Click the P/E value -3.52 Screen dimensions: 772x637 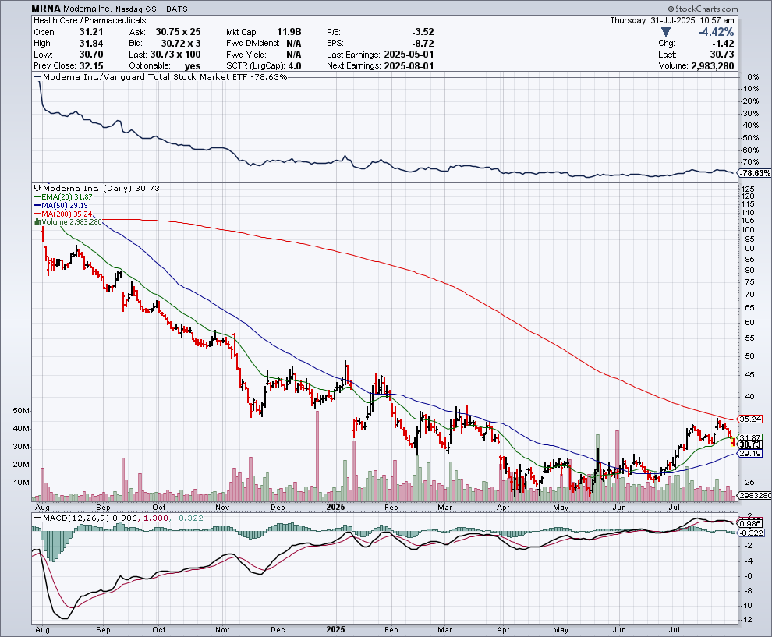423,32
